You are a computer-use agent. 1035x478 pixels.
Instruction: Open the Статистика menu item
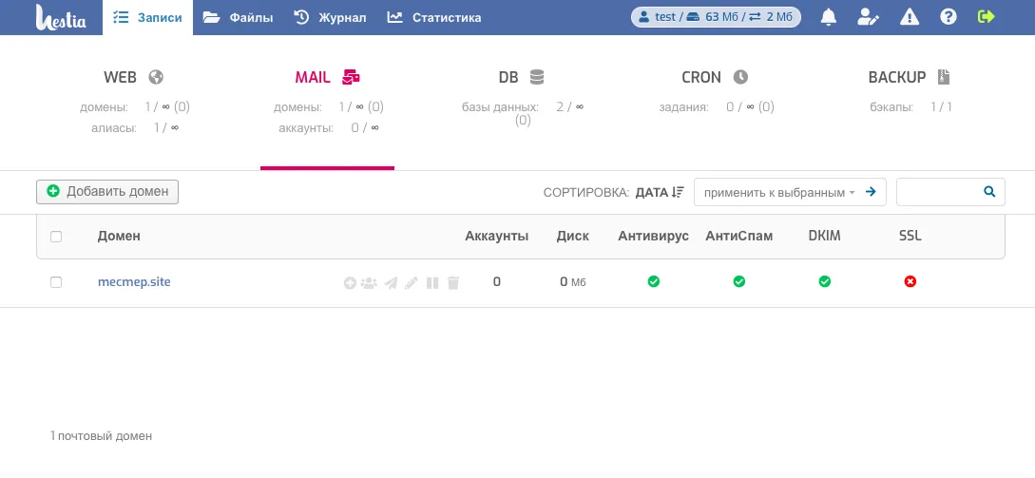(x=434, y=17)
